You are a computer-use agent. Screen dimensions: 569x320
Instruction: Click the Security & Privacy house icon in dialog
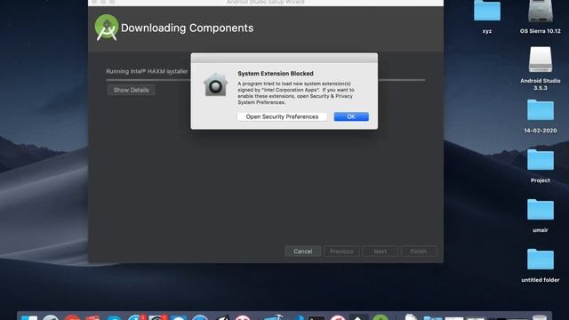coord(215,85)
